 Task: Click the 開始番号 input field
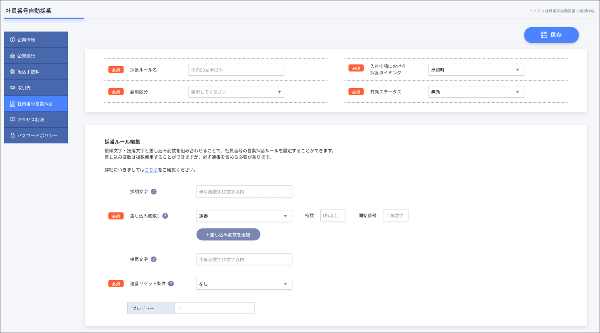[x=395, y=216]
